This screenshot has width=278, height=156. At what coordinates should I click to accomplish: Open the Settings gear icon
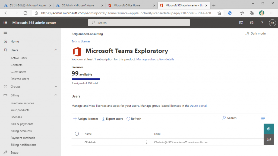[x=252, y=23]
